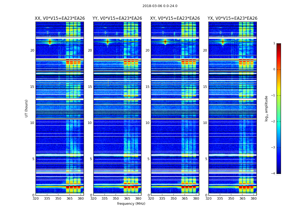The width and height of the screenshot is (285, 217).
Task: Click the red hotspot near 338 MHz in XX panel
Action: point(50,42)
